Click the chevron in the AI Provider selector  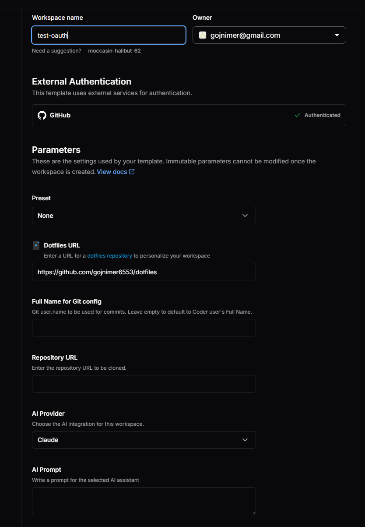[245, 440]
